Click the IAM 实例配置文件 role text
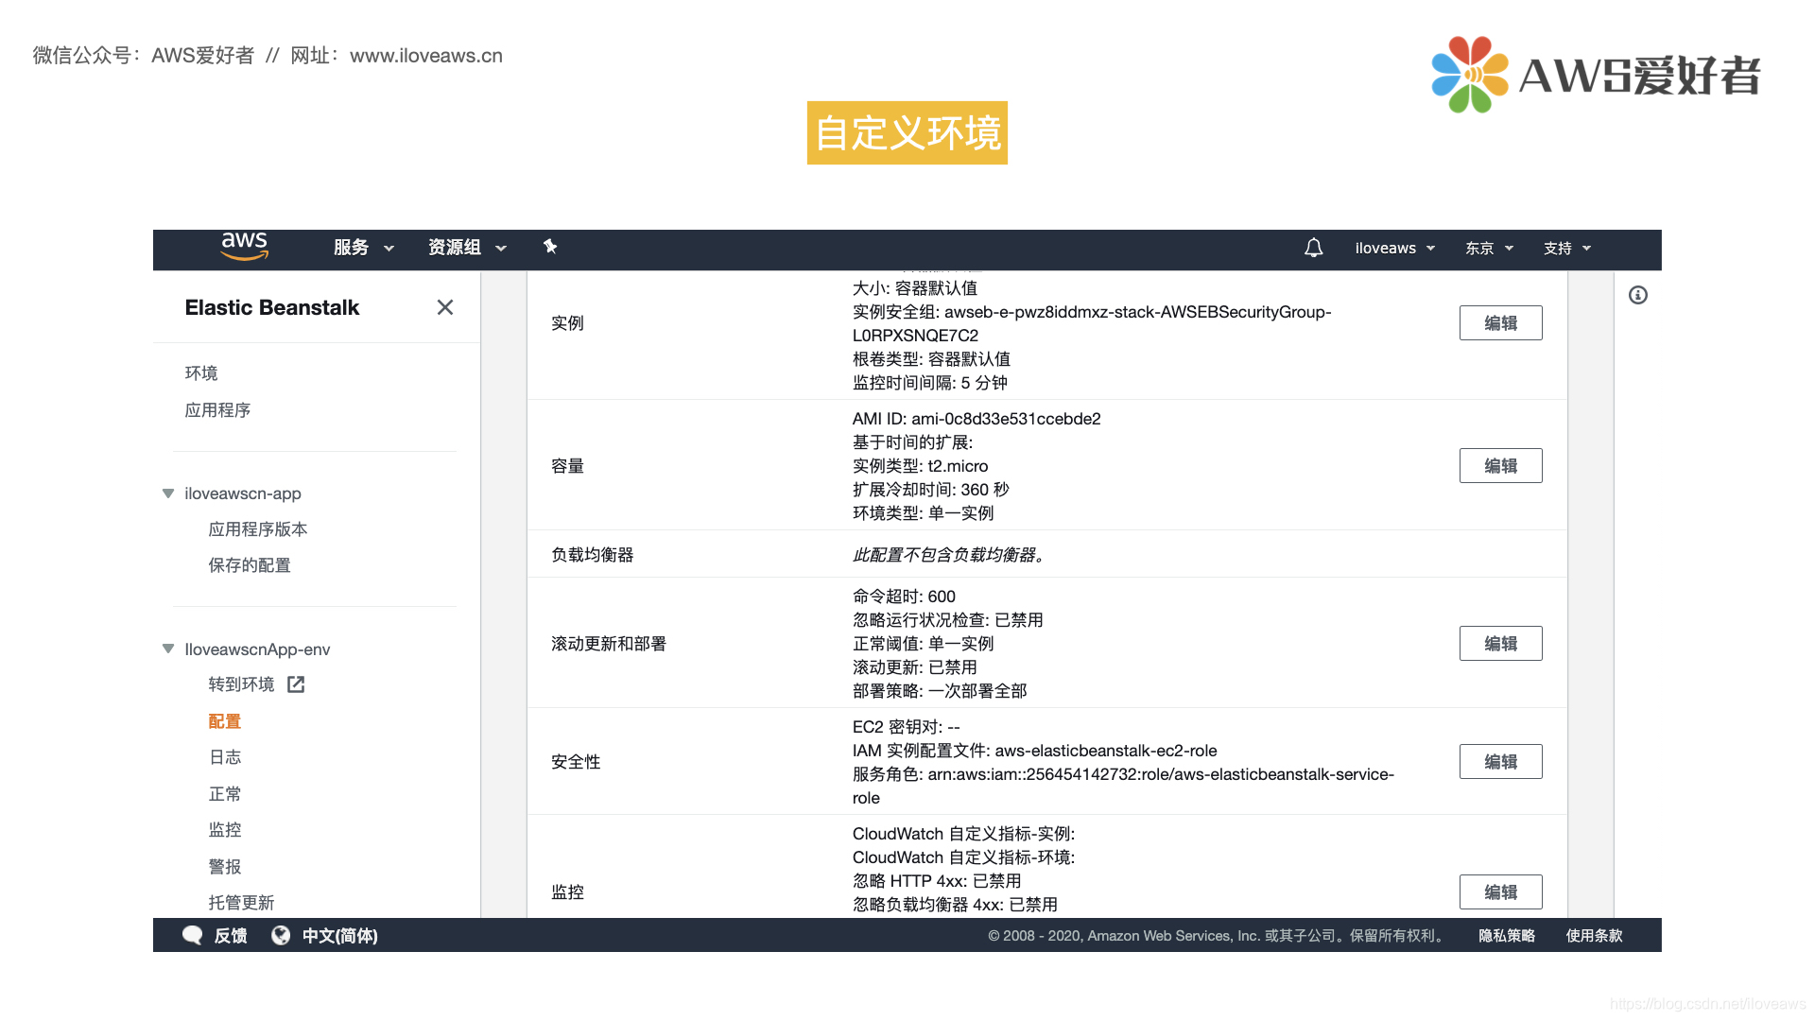Image resolution: width=1815 pixels, height=1021 pixels. coord(1035,751)
